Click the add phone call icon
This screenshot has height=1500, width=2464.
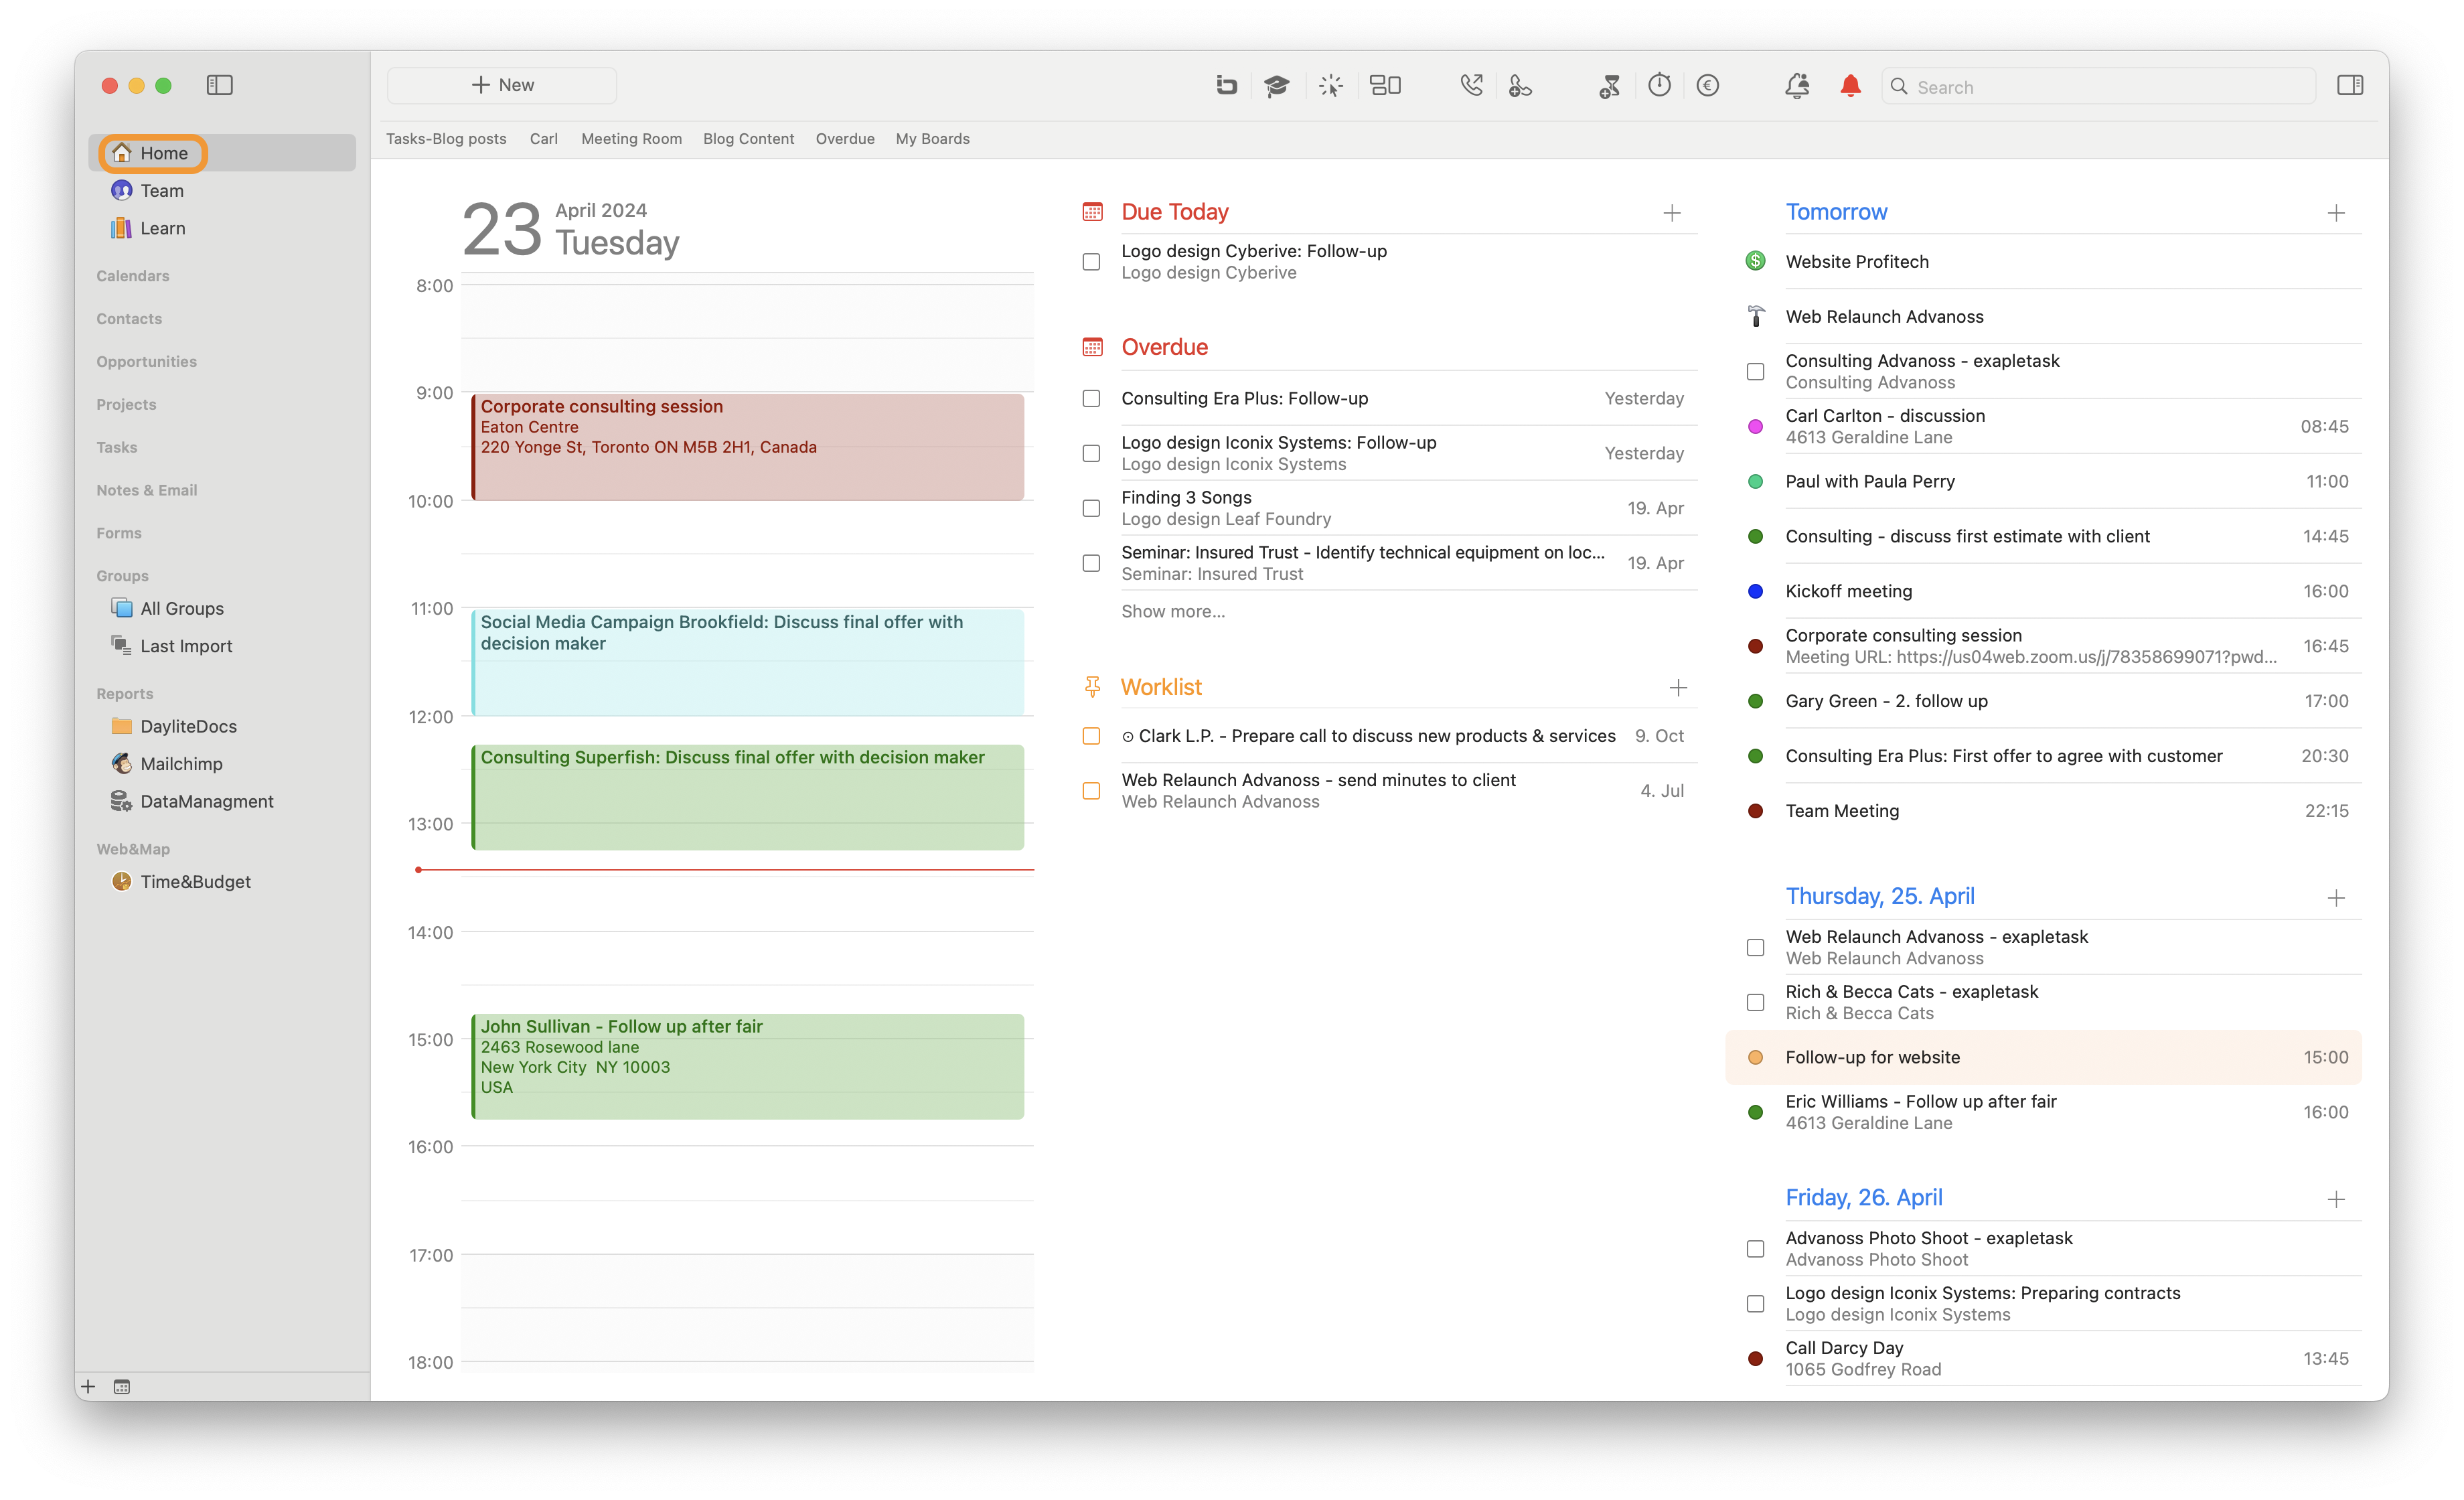tap(1520, 86)
